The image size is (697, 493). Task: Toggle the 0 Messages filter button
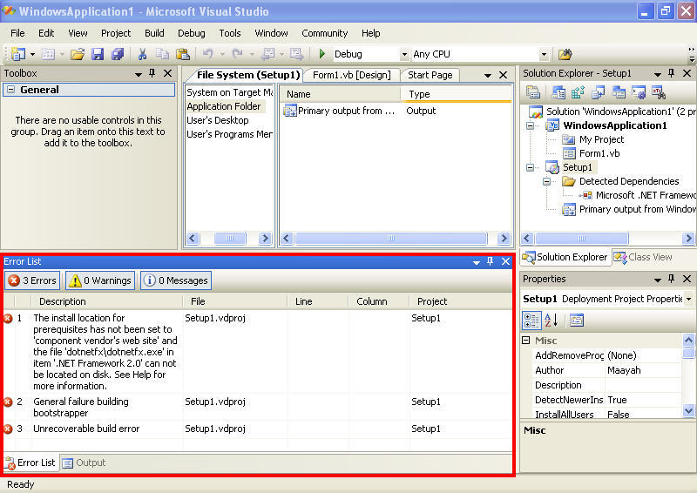(176, 280)
